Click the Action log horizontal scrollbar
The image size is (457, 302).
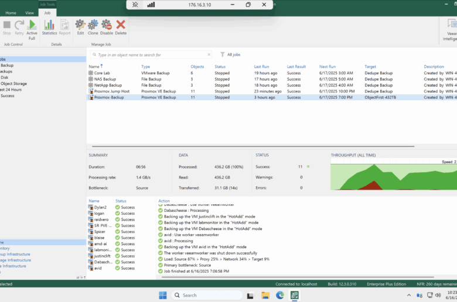(x=298, y=277)
